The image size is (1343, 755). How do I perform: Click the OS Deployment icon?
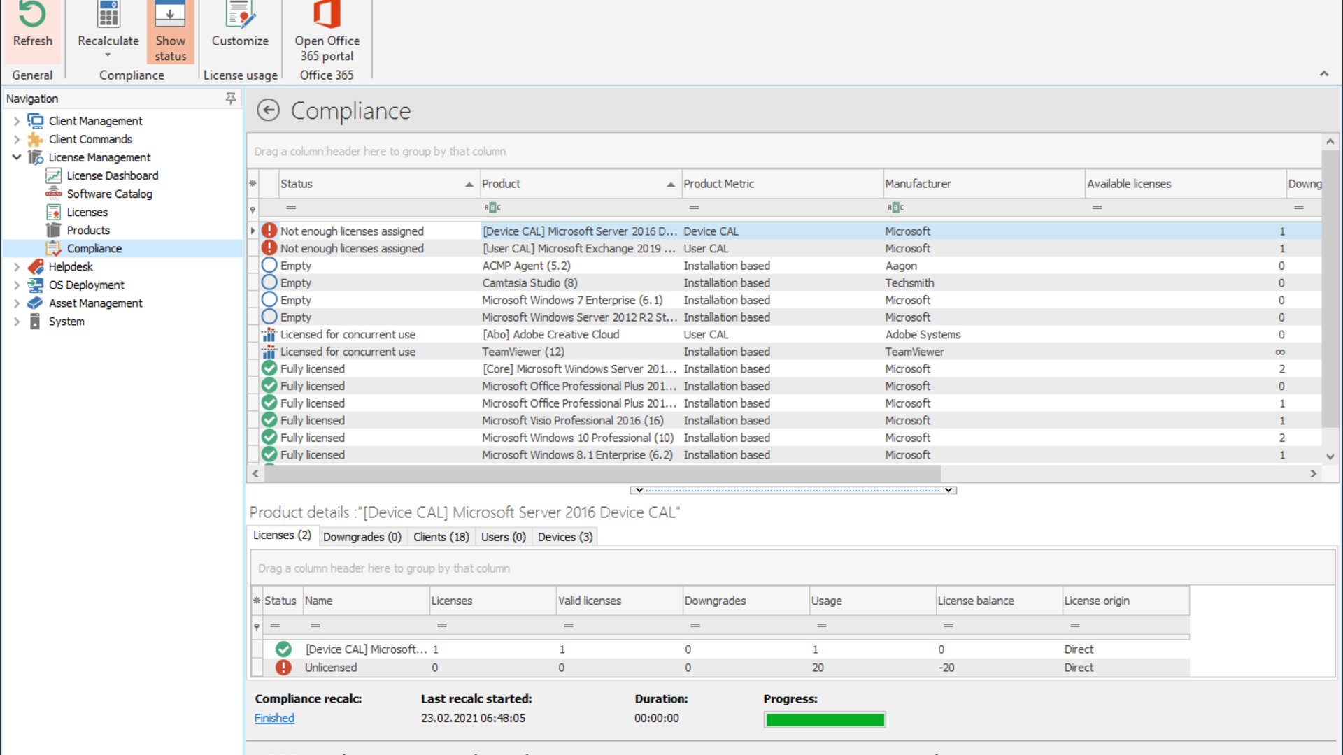pos(35,285)
